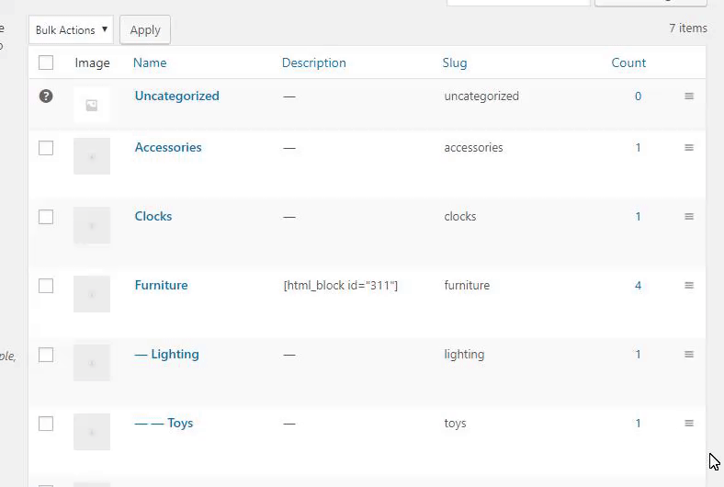Click the drag handle for Lighting row
Viewport: 724px width, 487px height.
pos(689,355)
